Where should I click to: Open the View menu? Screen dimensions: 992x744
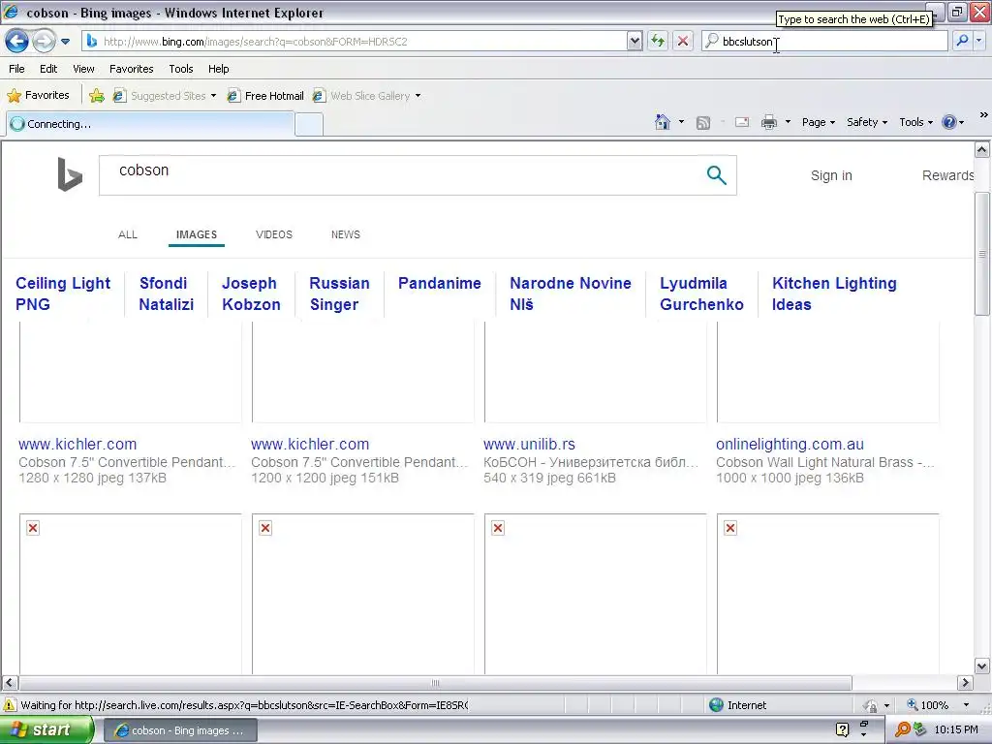[x=83, y=69]
